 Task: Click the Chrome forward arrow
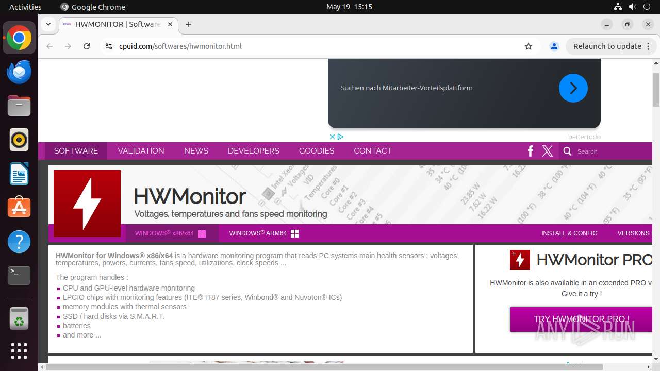[x=68, y=46]
